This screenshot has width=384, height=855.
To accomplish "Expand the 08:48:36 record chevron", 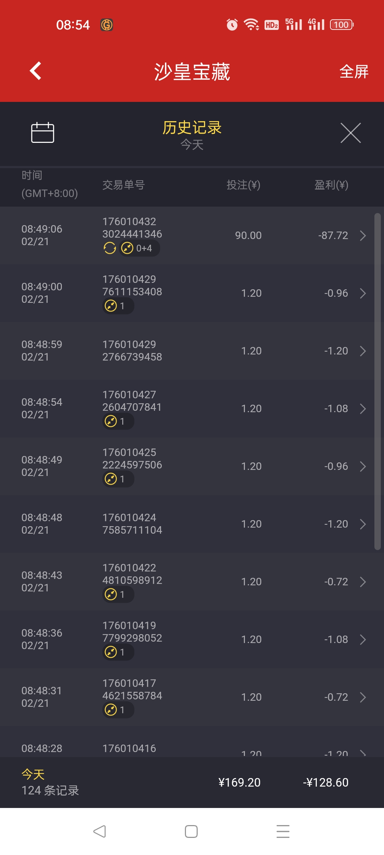I will [x=363, y=639].
